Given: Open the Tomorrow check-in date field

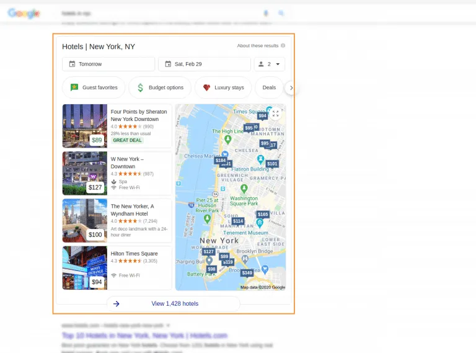Looking at the screenshot, I should [x=108, y=64].
